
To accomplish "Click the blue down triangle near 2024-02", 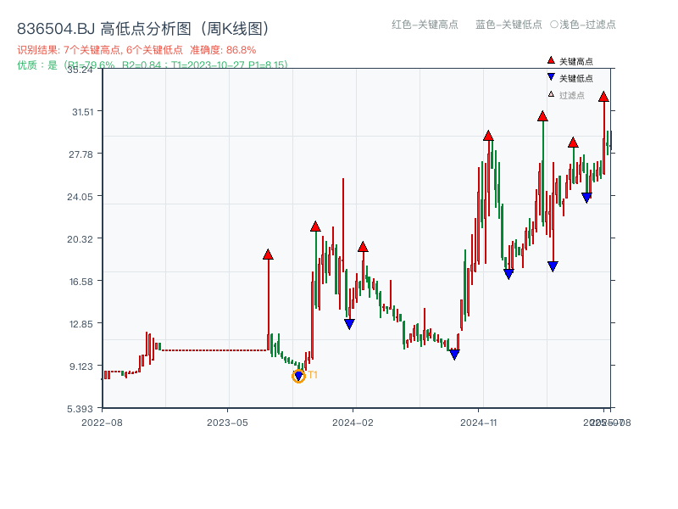I will click(350, 323).
